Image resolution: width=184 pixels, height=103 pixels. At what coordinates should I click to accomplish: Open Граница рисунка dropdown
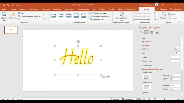pos(99,13)
